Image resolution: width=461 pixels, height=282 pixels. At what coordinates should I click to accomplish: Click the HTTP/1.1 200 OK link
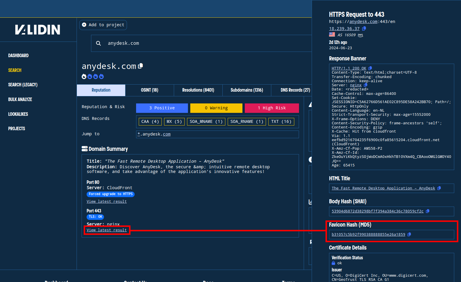click(x=349, y=68)
